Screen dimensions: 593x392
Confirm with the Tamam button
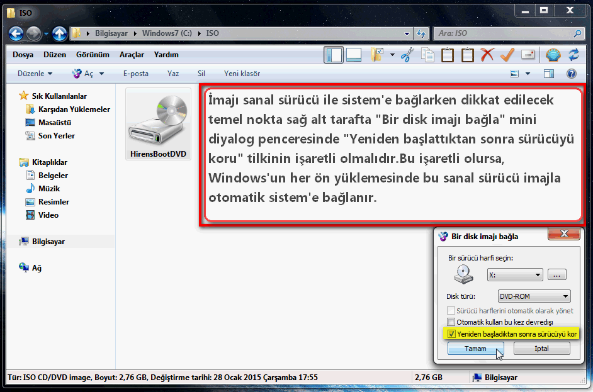tap(475, 349)
